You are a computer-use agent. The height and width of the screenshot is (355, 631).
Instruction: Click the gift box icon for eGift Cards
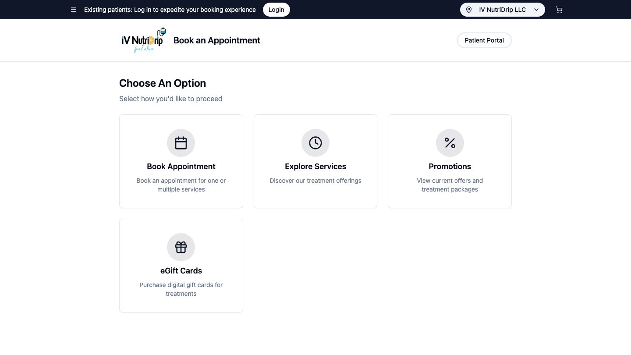(181, 247)
